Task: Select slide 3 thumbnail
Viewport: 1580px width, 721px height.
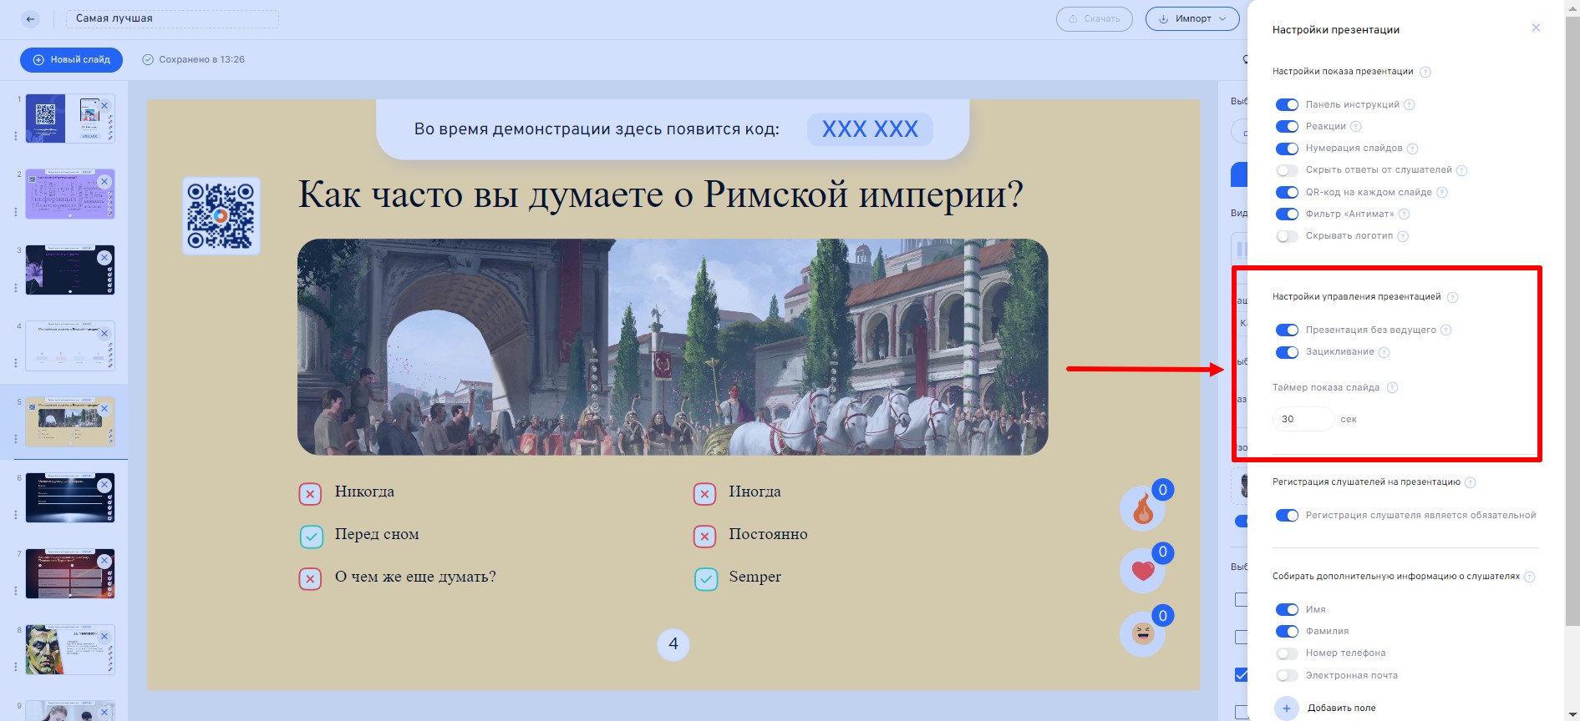Action: tap(70, 270)
